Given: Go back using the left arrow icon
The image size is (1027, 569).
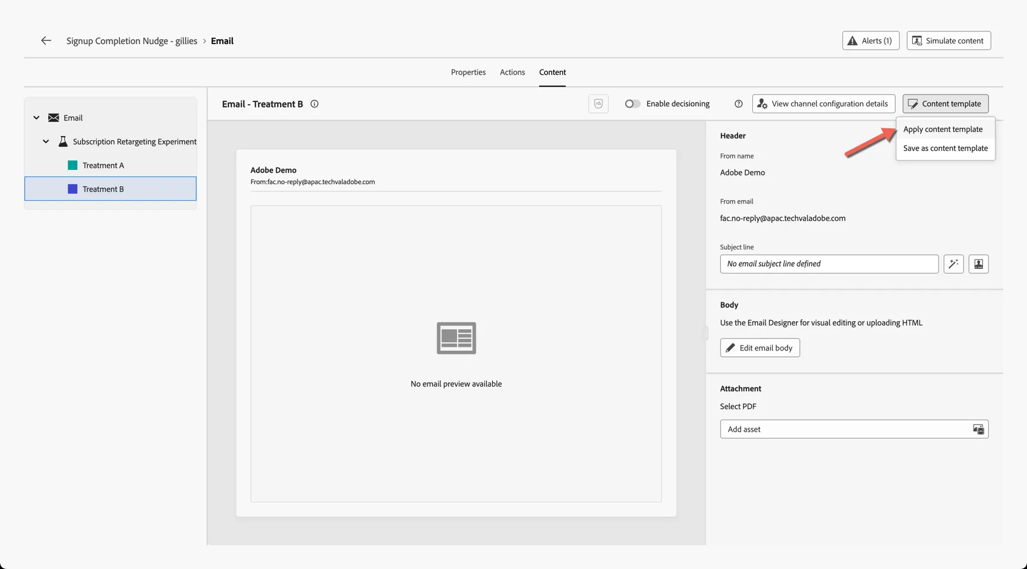Looking at the screenshot, I should click(46, 40).
